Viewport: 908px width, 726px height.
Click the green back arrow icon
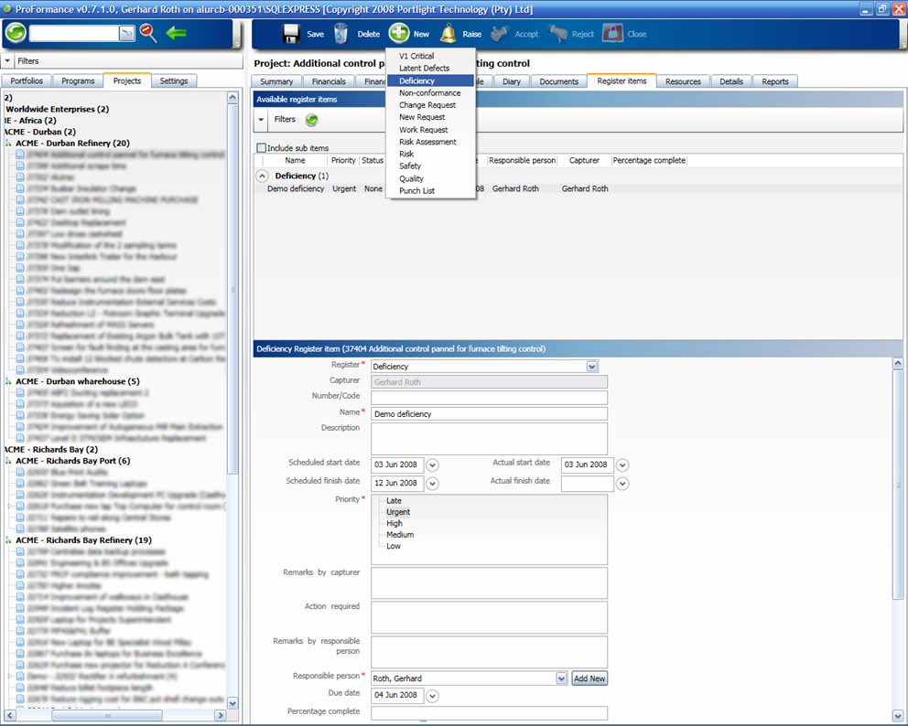point(176,33)
